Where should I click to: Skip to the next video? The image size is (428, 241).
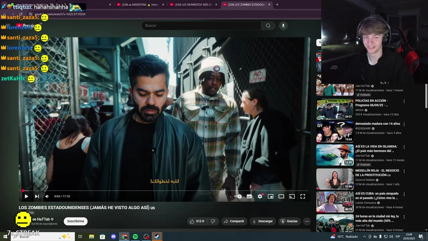pos(37,196)
